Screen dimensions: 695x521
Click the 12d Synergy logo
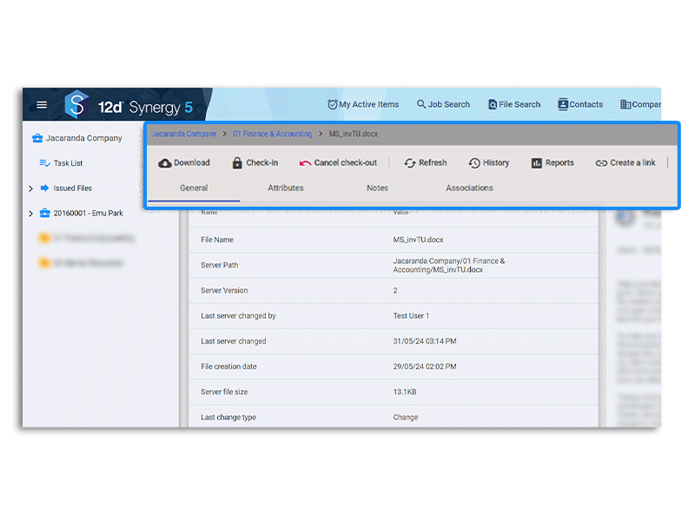(129, 106)
